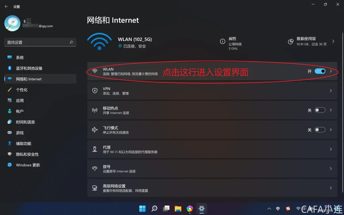This screenshot has height=215, width=344.
Task: Turn off the WLAN toggle
Action: click(320, 71)
